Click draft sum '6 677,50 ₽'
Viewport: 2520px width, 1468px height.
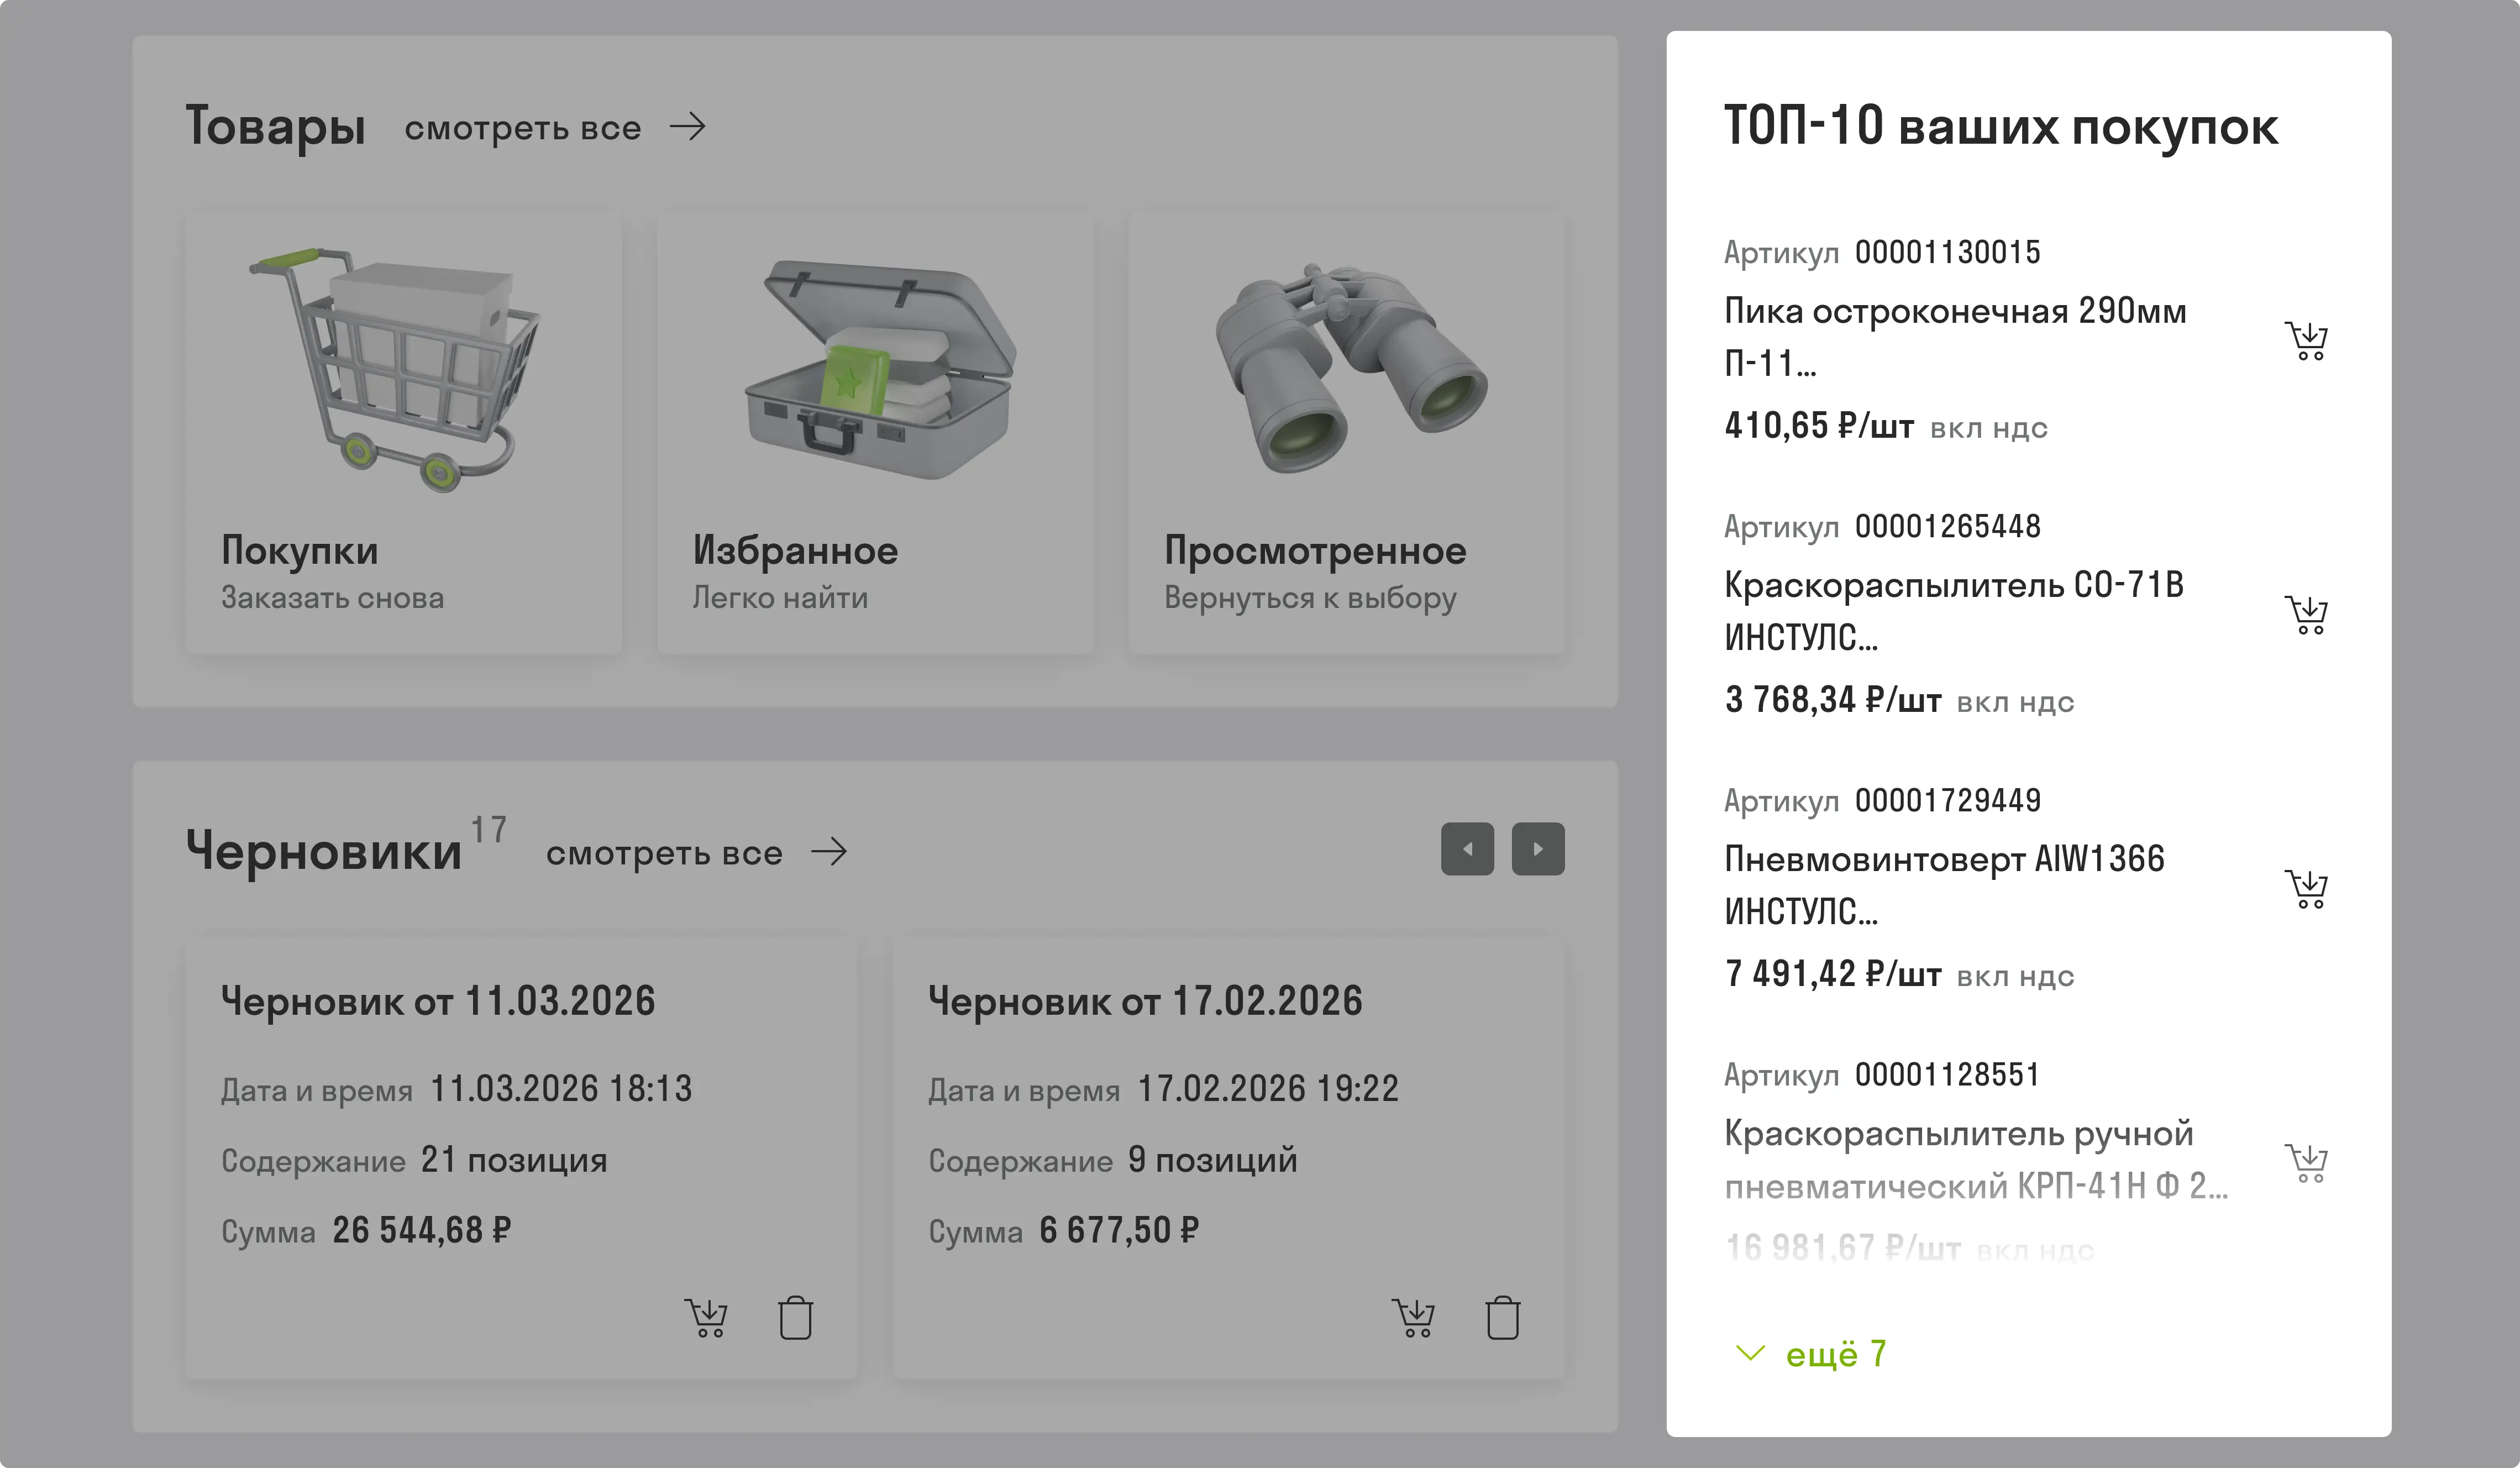[1119, 1230]
